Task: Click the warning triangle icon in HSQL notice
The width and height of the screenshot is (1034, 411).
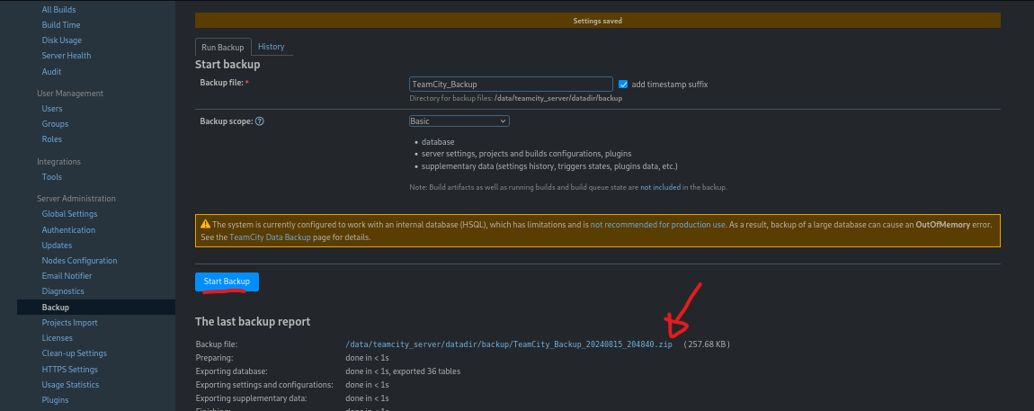Action: click(x=206, y=224)
